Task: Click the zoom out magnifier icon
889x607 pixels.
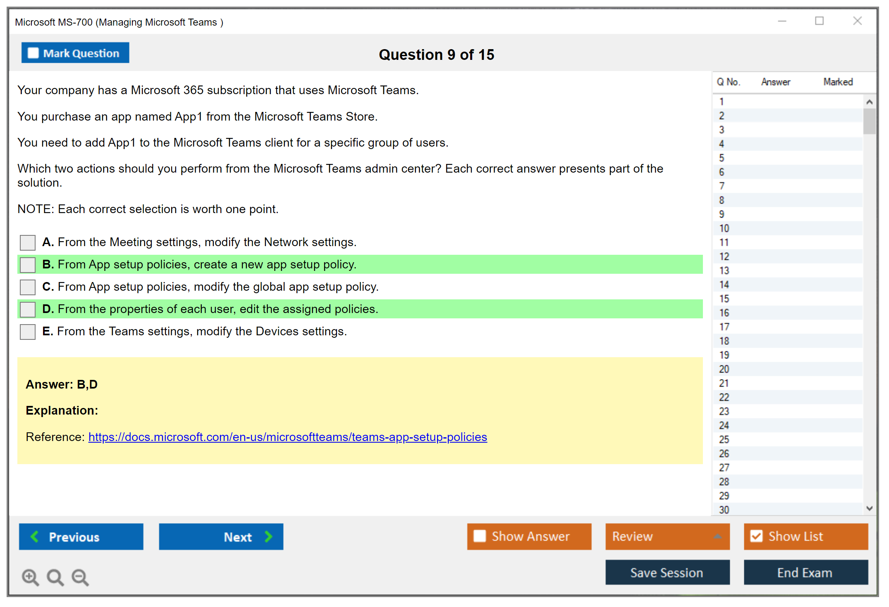Action: 80,577
